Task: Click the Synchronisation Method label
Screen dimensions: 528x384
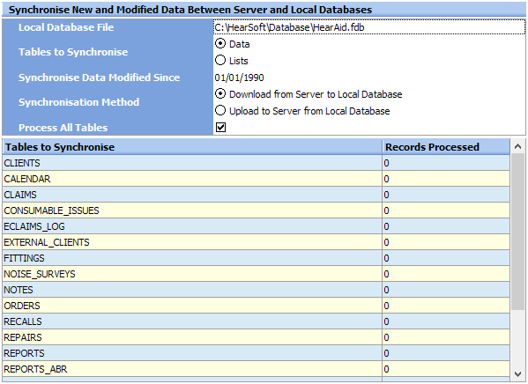Action: coord(78,102)
